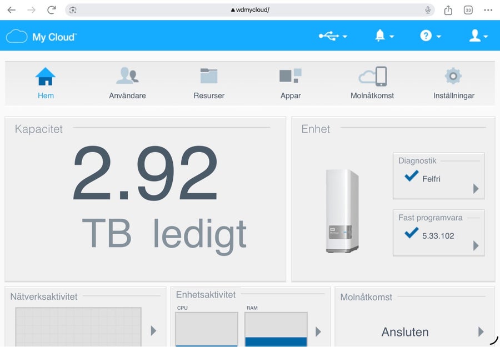Viewport: 500px width, 347px height.
Task: Click the browser forward arrow
Action: (31, 10)
